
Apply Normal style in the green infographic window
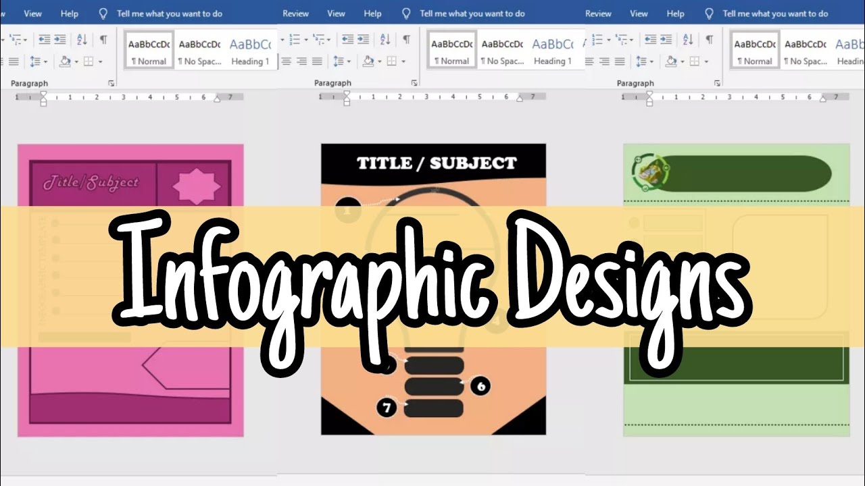754,50
